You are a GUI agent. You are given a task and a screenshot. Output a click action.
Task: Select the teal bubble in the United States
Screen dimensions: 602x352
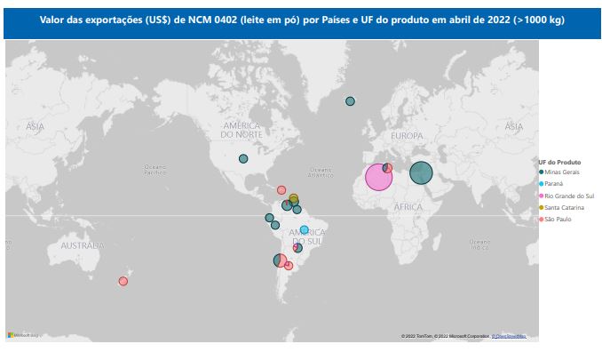tap(243, 159)
